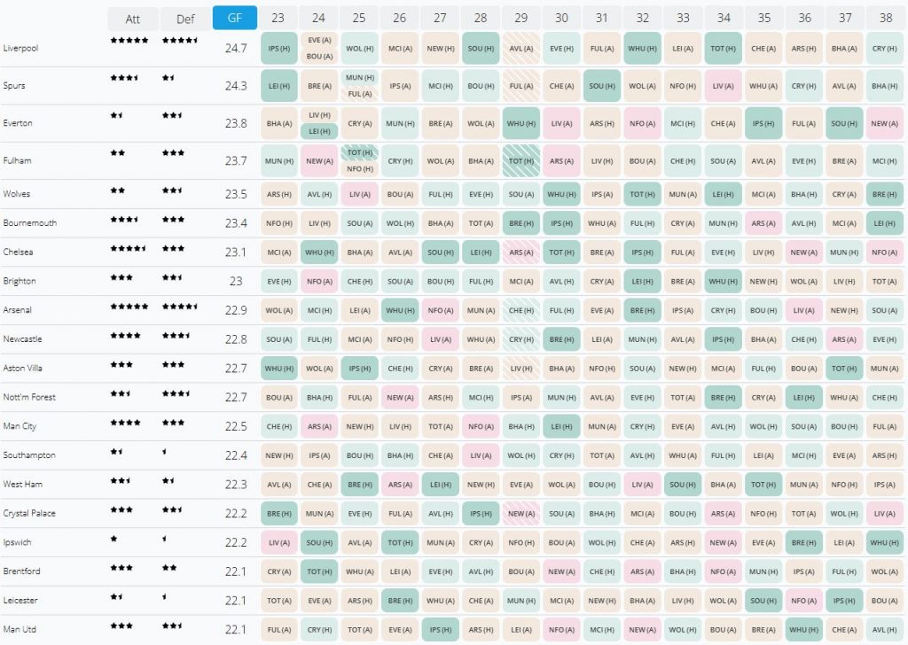Click Liverpool's attack star rating
This screenshot has width=908, height=645.
(129, 41)
